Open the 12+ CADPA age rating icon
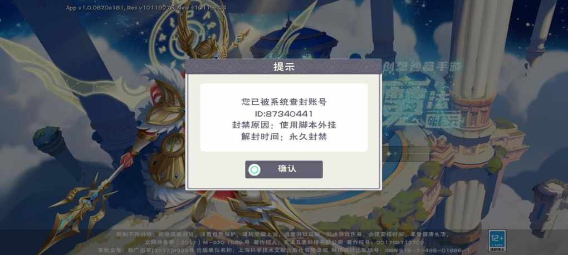 pos(497,241)
